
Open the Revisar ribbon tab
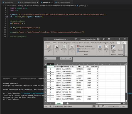pyautogui.click(x=87, y=43)
